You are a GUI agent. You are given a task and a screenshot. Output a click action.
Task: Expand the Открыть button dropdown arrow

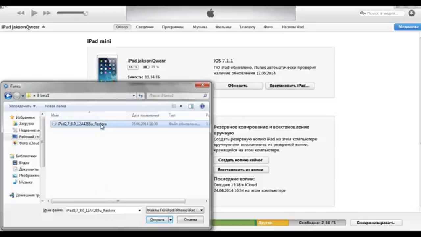point(170,220)
